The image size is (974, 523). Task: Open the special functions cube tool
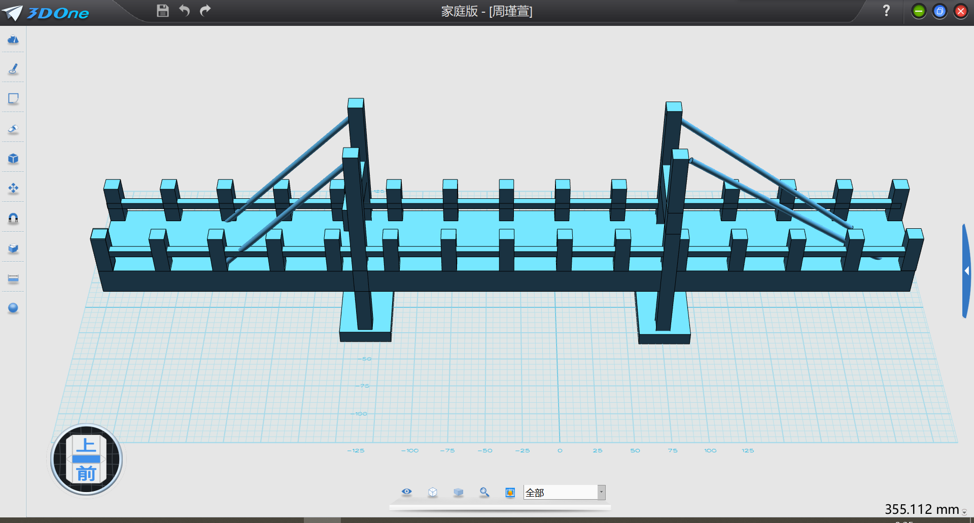tap(13, 159)
